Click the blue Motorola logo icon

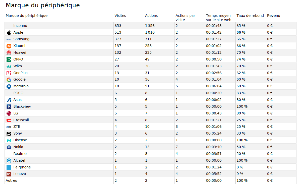[x=9, y=86]
